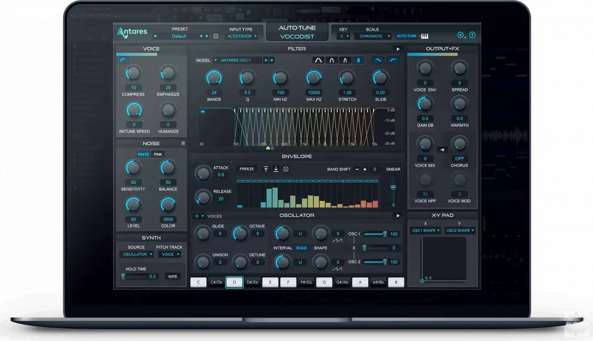Viewport: 593px width, 341px height.
Task: Click the oscillator X crossfade slider
Action: point(375,248)
